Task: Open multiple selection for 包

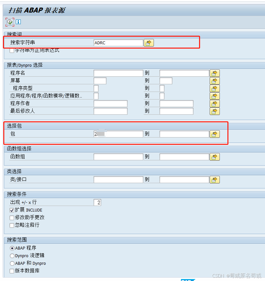Action: click(x=215, y=134)
